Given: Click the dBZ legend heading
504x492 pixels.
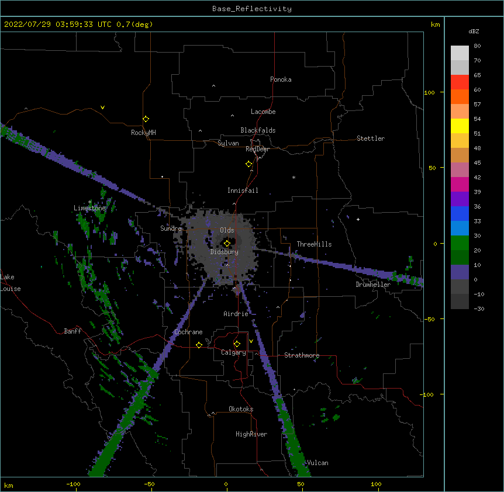Looking at the screenshot, I should click(474, 32).
